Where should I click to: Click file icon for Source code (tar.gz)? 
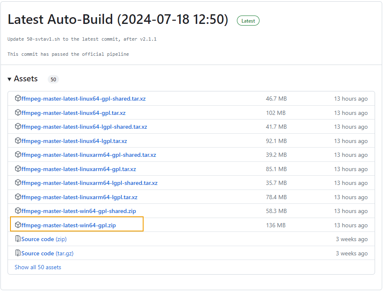[18, 253]
